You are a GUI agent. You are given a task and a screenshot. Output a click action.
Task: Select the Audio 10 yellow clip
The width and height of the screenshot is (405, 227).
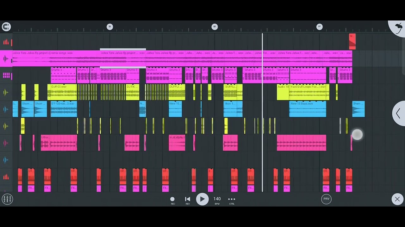[283, 92]
